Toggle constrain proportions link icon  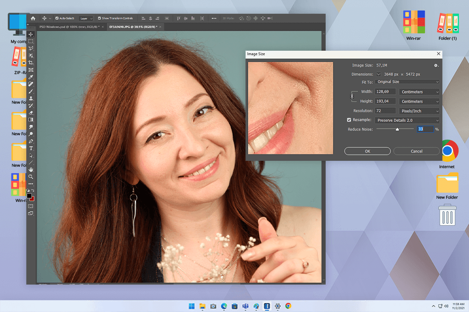[x=352, y=96]
